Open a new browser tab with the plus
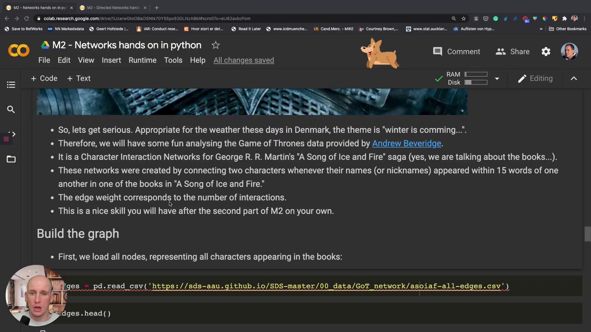Screen dimensions: 591x332 157,7
